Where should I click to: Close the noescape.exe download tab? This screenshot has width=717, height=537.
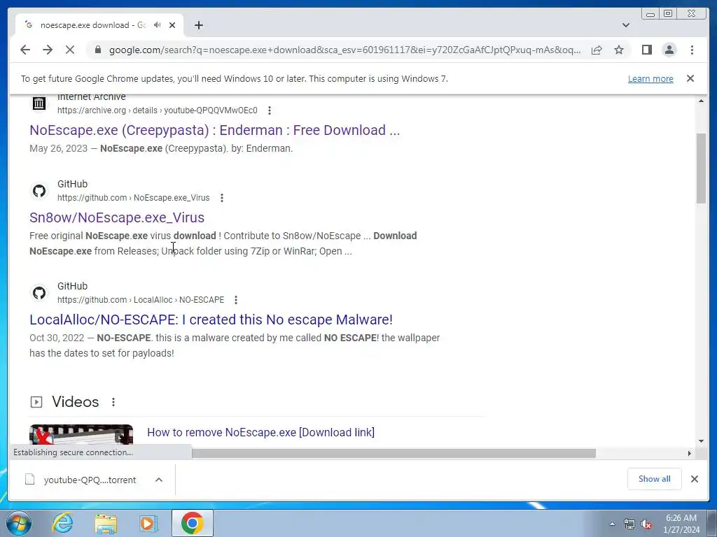click(x=172, y=25)
